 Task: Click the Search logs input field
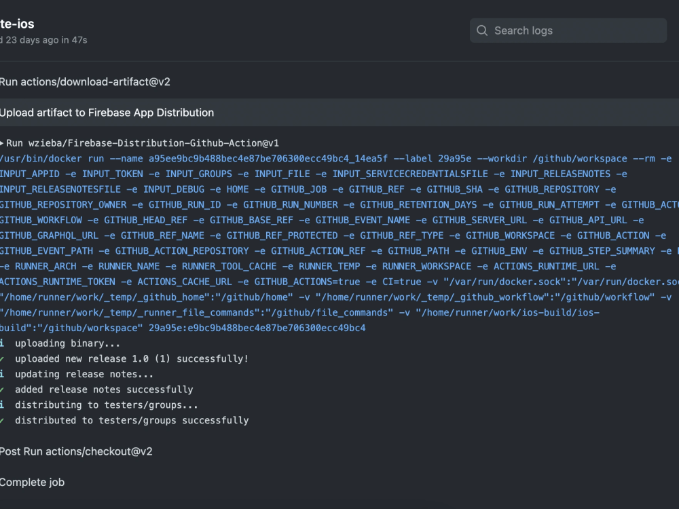[568, 31]
